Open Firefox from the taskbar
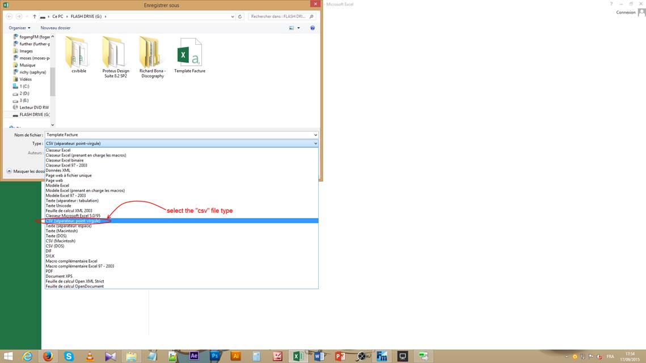The height and width of the screenshot is (363, 646). pyautogui.click(x=48, y=356)
